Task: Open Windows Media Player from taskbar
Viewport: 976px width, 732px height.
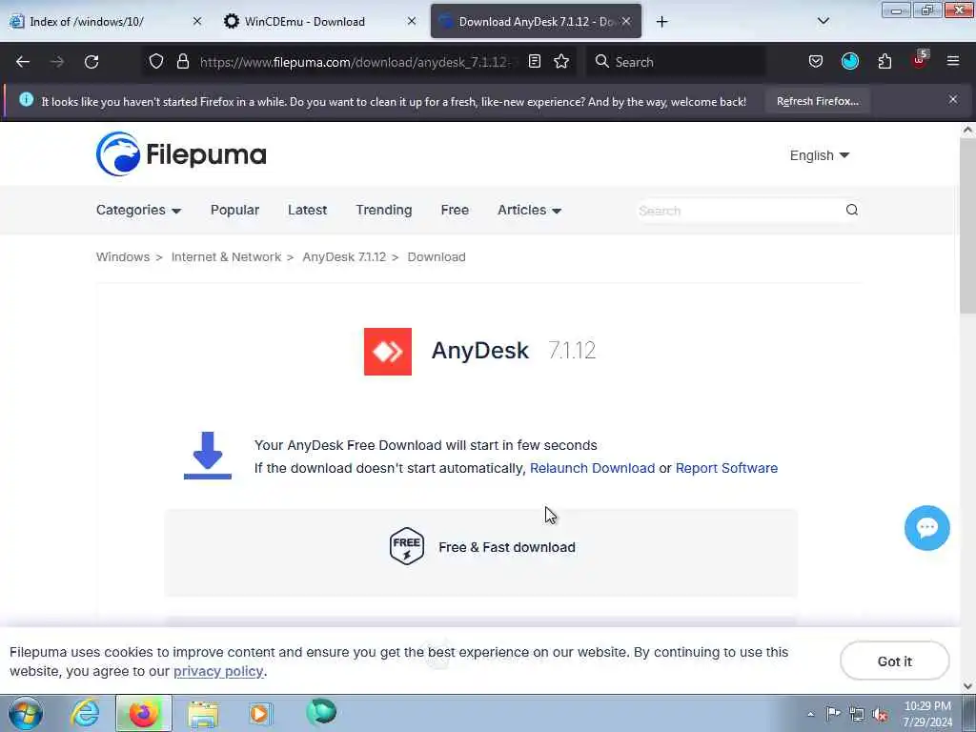Action: pos(261,713)
